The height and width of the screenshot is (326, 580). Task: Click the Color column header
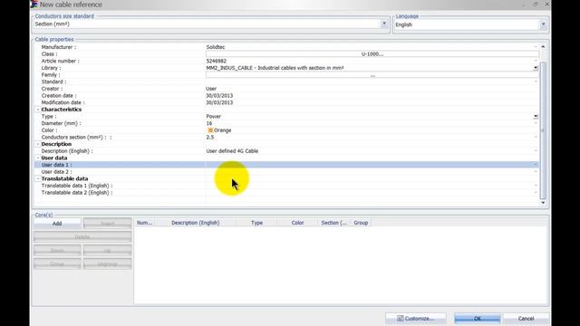(x=297, y=223)
